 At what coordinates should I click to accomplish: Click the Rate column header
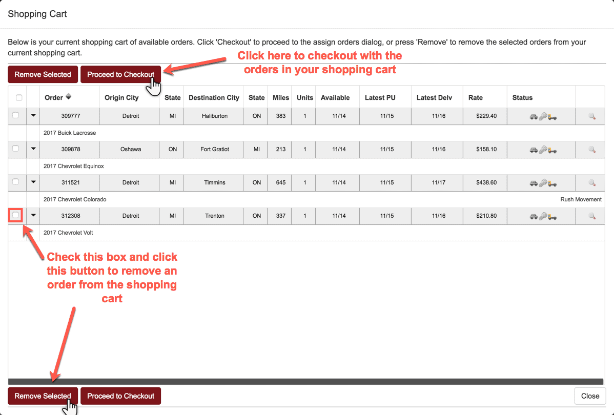[x=475, y=97]
